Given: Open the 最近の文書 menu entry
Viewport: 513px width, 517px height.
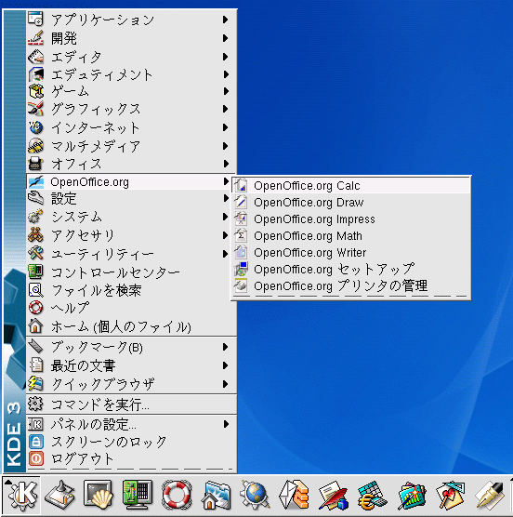Looking at the screenshot, I should pyautogui.click(x=131, y=365).
